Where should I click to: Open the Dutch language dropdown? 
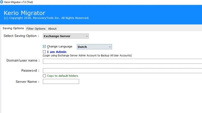(94, 47)
